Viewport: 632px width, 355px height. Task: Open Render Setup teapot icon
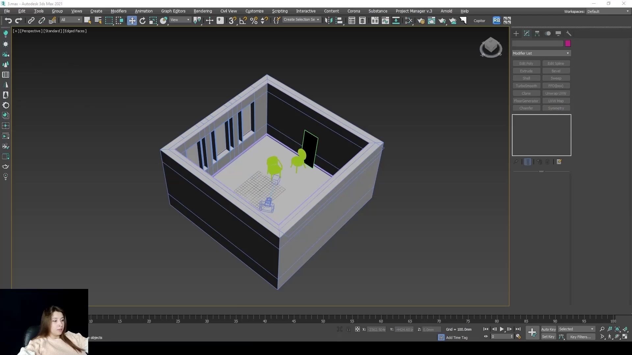click(x=421, y=21)
